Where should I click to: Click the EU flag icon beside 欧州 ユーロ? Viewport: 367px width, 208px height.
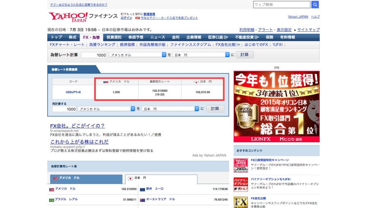[x=142, y=189]
